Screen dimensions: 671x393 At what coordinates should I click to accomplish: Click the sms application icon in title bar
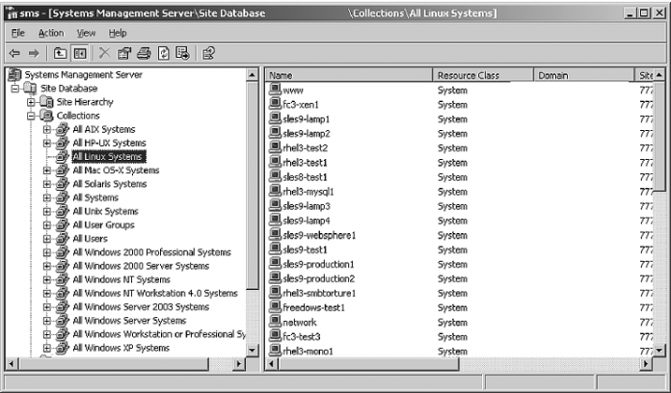(x=12, y=13)
